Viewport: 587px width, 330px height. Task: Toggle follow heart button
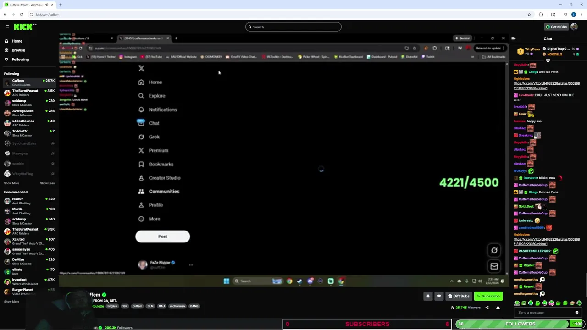coord(439,296)
